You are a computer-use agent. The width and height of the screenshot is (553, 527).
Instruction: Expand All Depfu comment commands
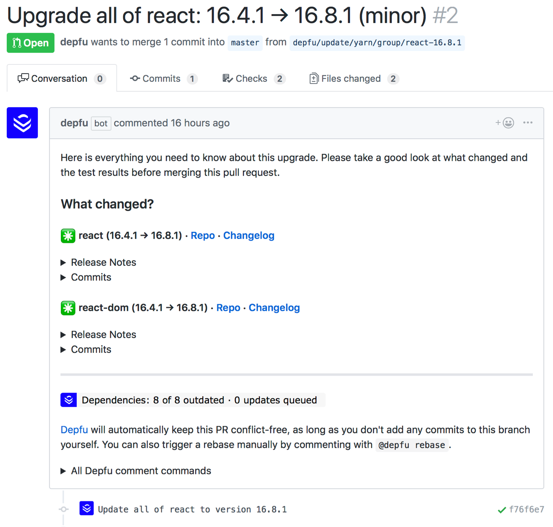tap(141, 471)
